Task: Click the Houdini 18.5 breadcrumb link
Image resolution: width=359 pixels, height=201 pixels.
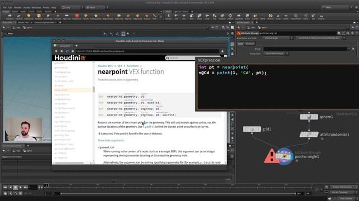Action: click(105, 66)
